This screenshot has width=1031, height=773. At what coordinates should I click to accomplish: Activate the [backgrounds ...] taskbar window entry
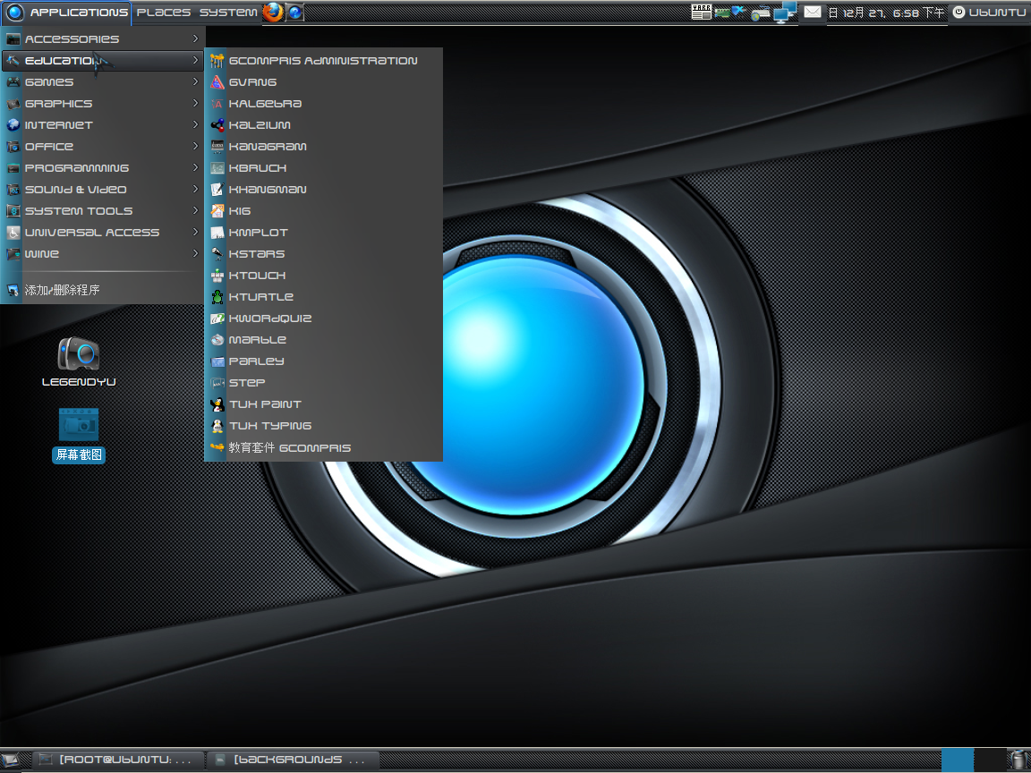click(x=286, y=760)
